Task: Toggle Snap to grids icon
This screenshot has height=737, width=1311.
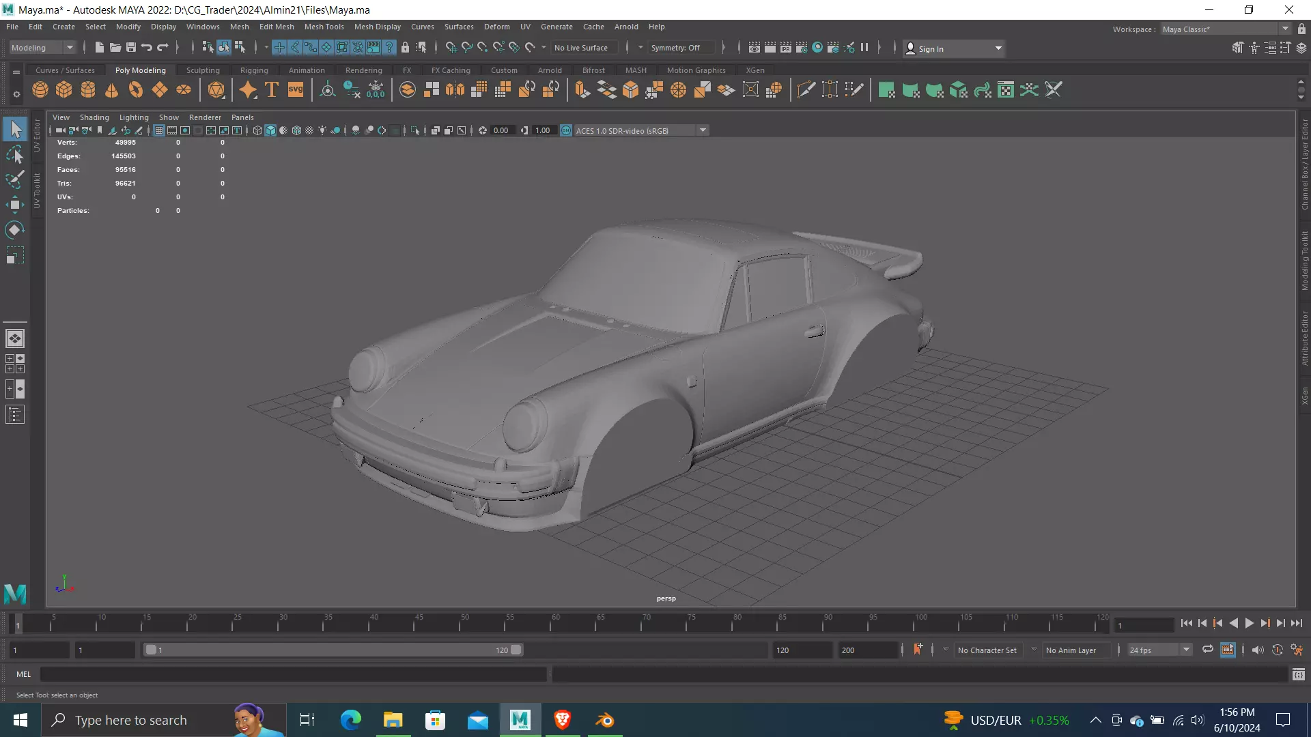Action: point(451,48)
